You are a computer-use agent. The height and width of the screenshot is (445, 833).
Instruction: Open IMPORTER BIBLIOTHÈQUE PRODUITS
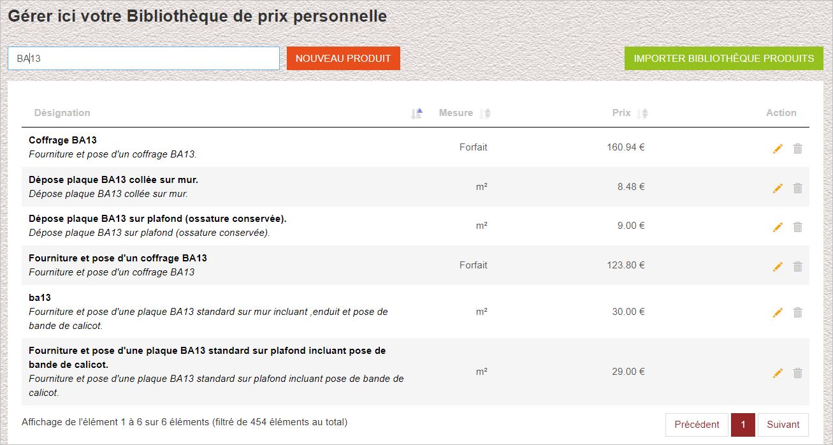724,58
